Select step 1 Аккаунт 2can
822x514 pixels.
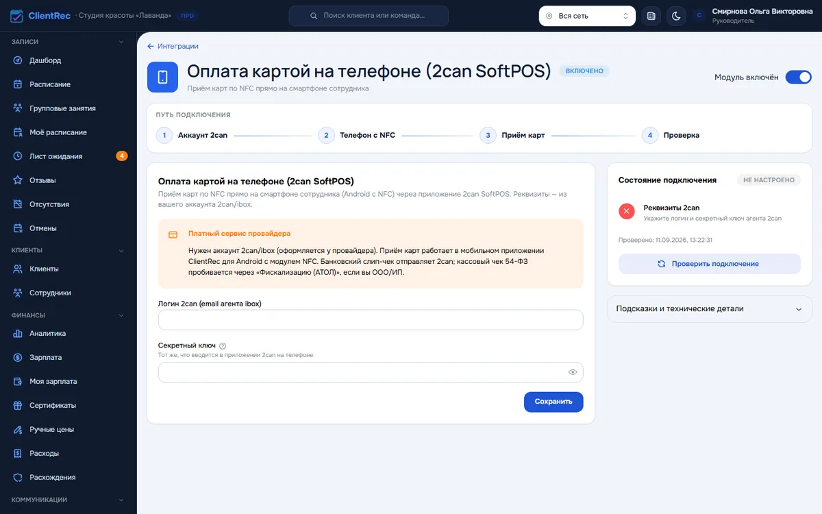192,135
